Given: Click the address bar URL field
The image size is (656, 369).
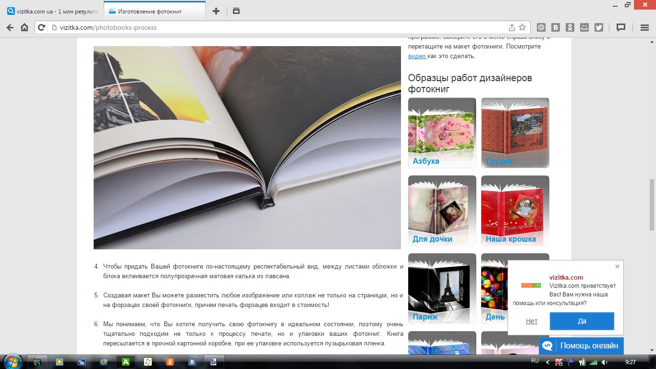Looking at the screenshot, I should [x=279, y=27].
